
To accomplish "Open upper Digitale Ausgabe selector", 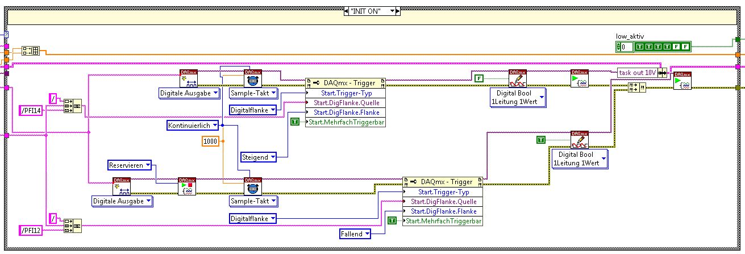I will click(189, 93).
